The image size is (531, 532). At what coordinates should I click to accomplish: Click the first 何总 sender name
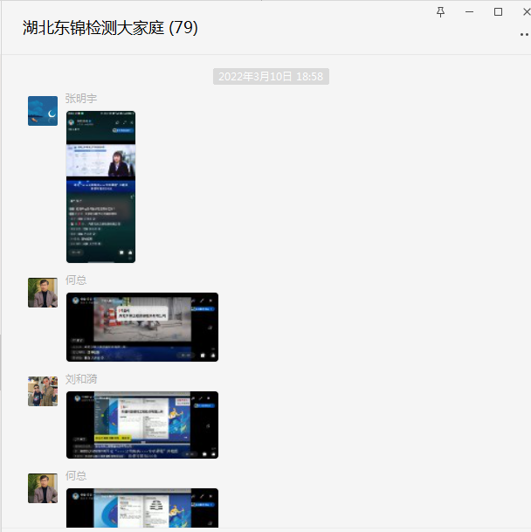(76, 280)
